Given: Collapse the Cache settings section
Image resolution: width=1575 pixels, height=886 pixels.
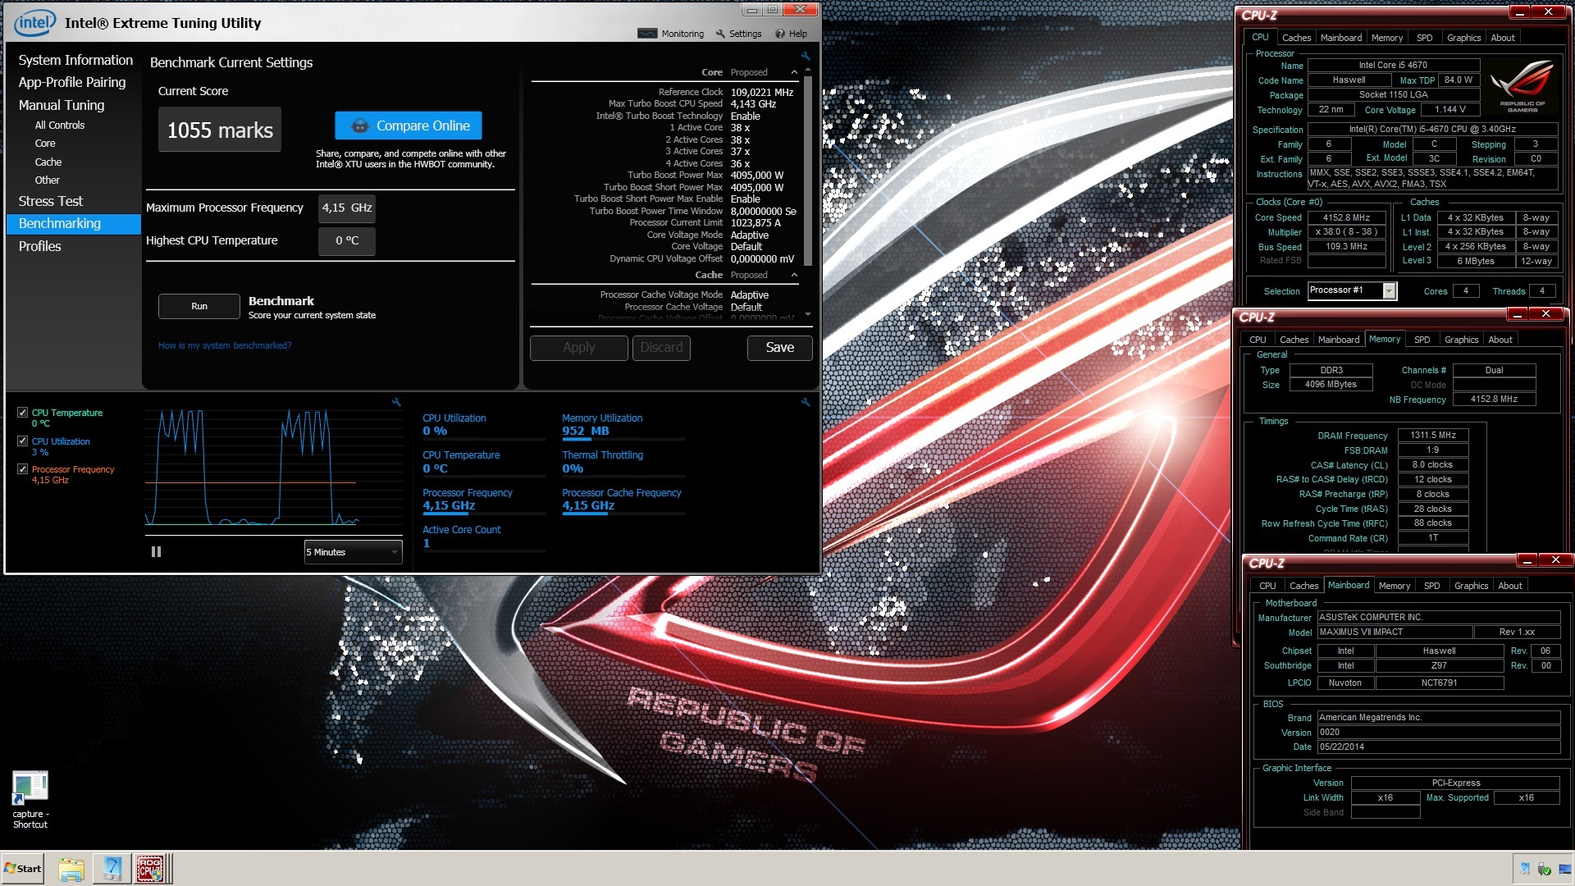Looking at the screenshot, I should [794, 275].
